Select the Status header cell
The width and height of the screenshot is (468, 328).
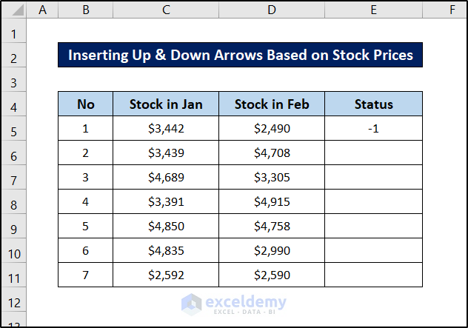[x=373, y=104]
